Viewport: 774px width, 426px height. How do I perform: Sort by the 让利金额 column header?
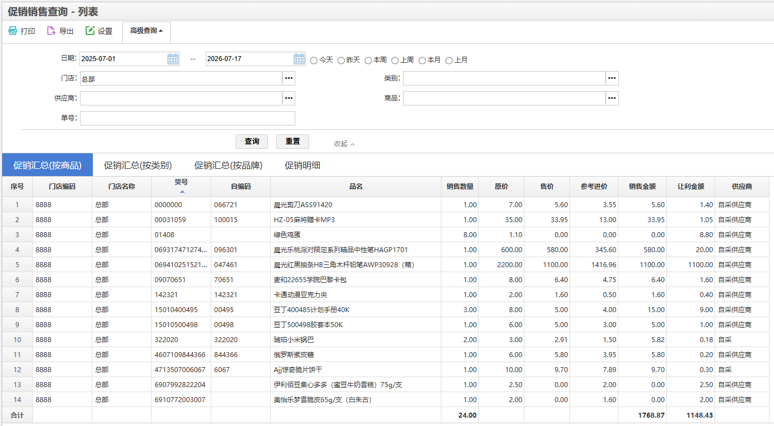click(x=691, y=187)
